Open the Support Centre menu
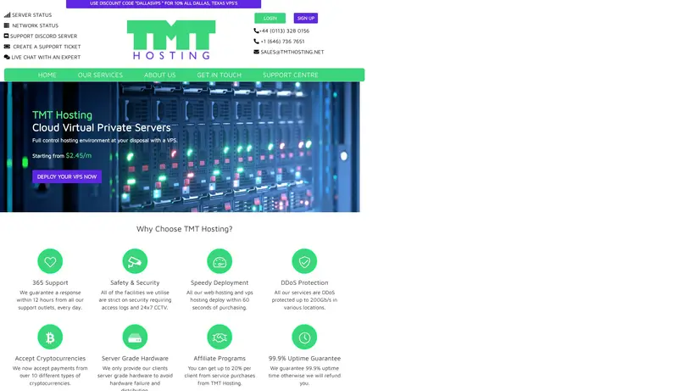 coord(291,75)
